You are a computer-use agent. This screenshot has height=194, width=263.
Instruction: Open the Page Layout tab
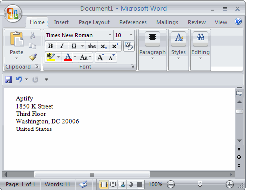pos(94,22)
